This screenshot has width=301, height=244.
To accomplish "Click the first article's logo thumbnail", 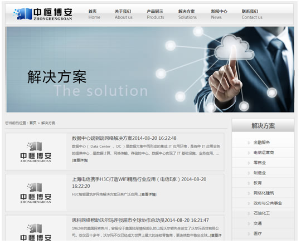I will (x=36, y=152).
